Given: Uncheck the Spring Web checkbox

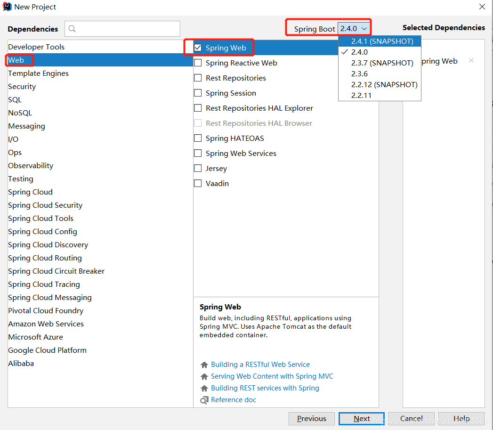Looking at the screenshot, I should [x=198, y=48].
